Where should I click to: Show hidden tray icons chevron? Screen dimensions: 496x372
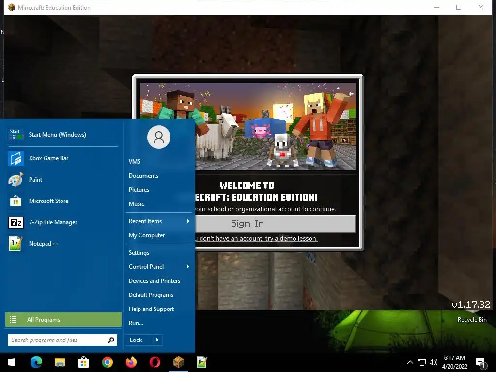pos(410,362)
